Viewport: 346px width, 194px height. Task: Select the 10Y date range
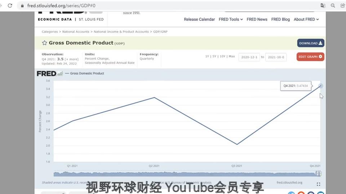pyautogui.click(x=222, y=56)
